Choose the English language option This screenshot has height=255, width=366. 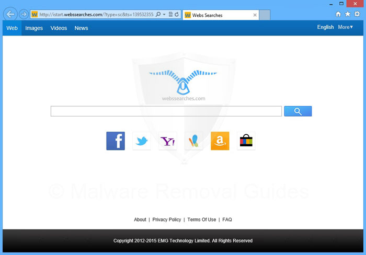325,27
